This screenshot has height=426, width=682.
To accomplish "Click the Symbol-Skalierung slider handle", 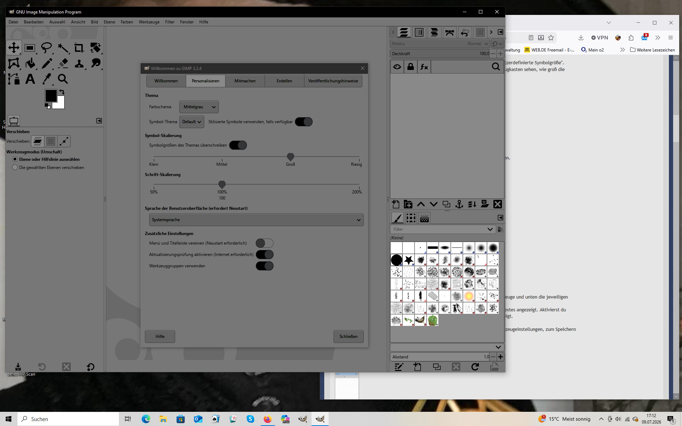I will click(x=291, y=157).
